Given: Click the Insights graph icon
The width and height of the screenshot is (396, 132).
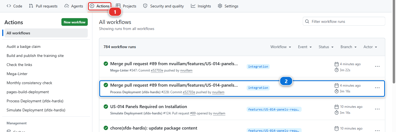Looking at the screenshot, I should click(193, 6).
